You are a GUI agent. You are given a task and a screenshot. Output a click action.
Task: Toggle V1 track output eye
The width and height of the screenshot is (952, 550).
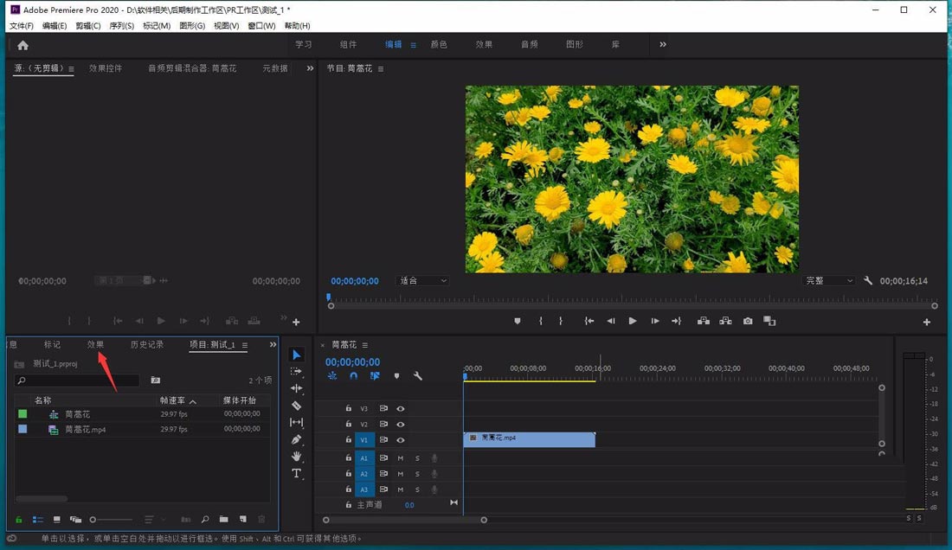coord(401,440)
